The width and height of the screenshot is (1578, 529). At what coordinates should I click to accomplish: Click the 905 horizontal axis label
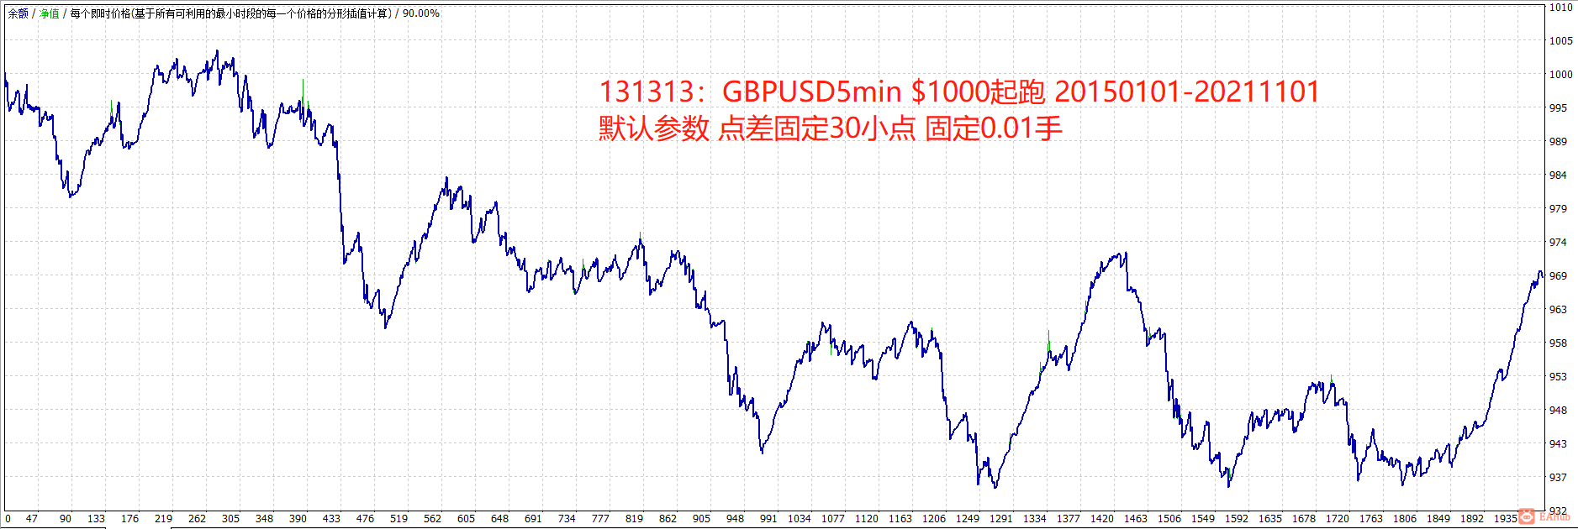702,519
